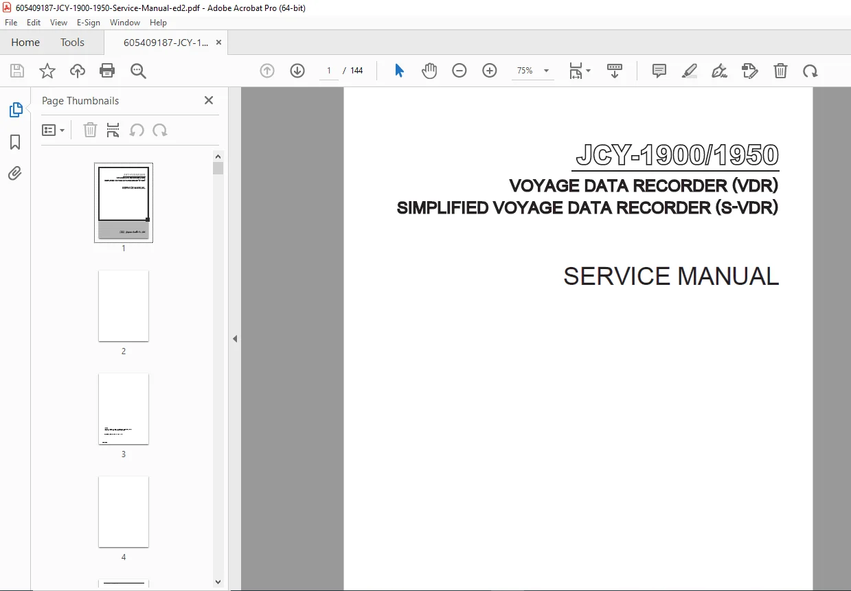Viewport: 851px width, 591px height.
Task: Open the Bookmarks panel
Action: (15, 142)
